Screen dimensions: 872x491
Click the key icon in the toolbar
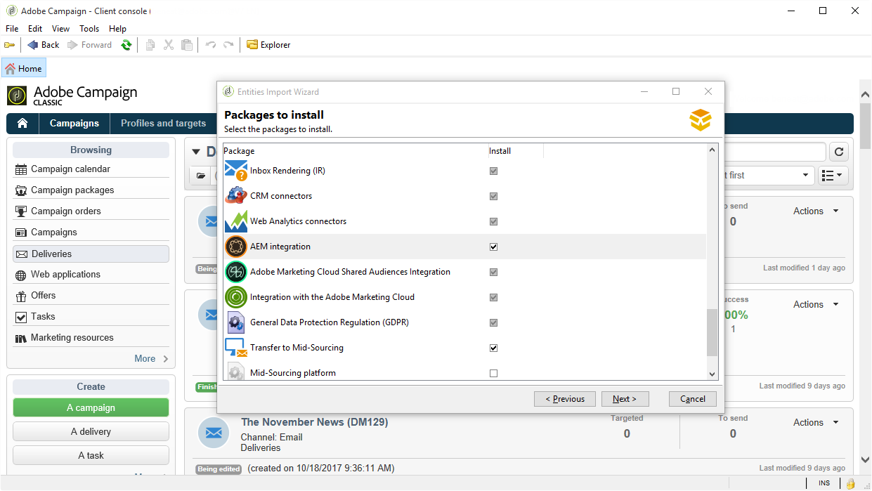[x=10, y=45]
